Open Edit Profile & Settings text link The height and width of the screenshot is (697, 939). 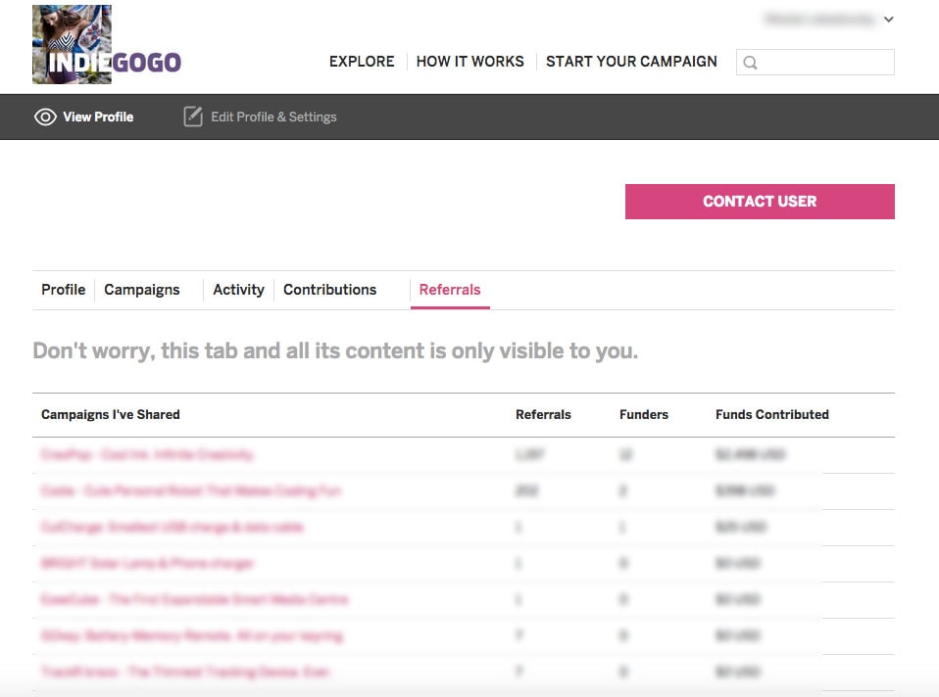(273, 117)
